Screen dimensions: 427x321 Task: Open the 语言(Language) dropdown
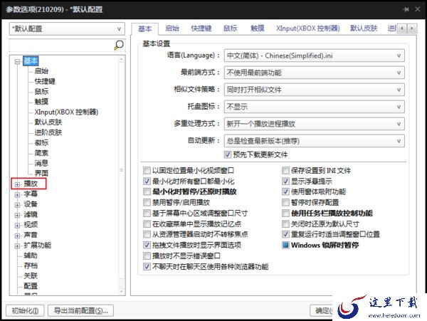pyautogui.click(x=314, y=56)
